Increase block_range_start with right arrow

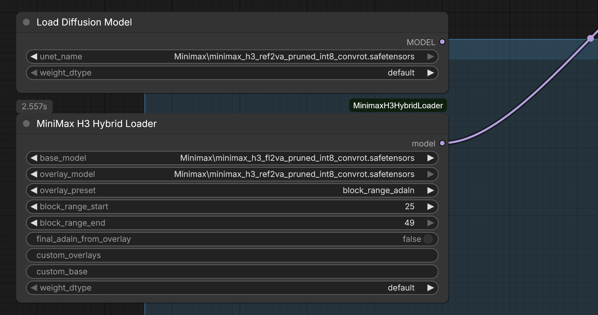[431, 206]
